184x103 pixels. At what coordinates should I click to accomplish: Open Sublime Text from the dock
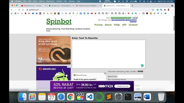click(x=109, y=97)
